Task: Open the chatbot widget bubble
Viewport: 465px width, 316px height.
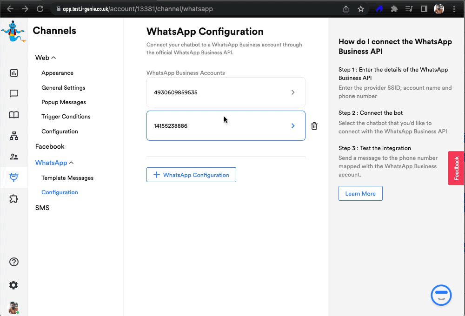Action: pyautogui.click(x=441, y=295)
